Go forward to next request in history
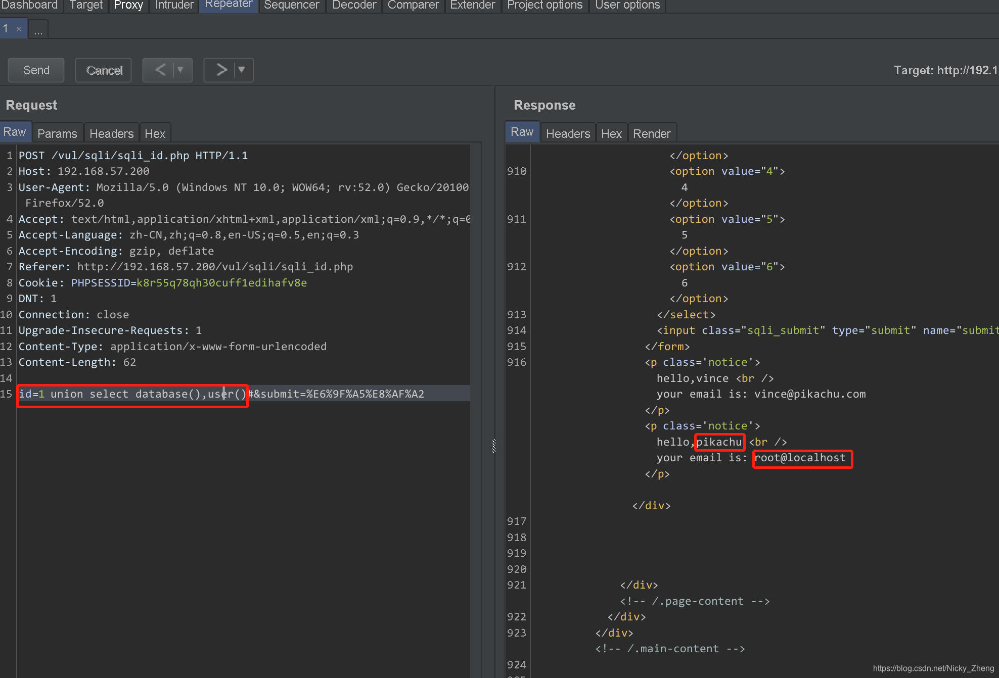The width and height of the screenshot is (999, 678). click(x=221, y=70)
